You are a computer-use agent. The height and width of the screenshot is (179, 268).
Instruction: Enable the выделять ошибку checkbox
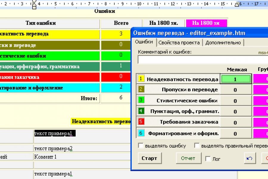(141, 146)
